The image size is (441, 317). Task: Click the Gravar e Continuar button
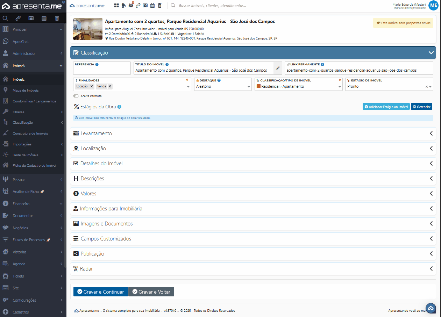point(100,292)
